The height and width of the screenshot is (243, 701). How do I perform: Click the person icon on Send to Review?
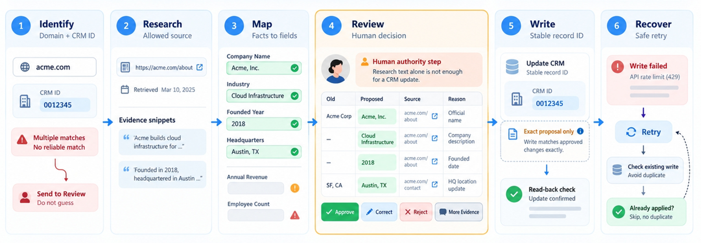pos(25,197)
